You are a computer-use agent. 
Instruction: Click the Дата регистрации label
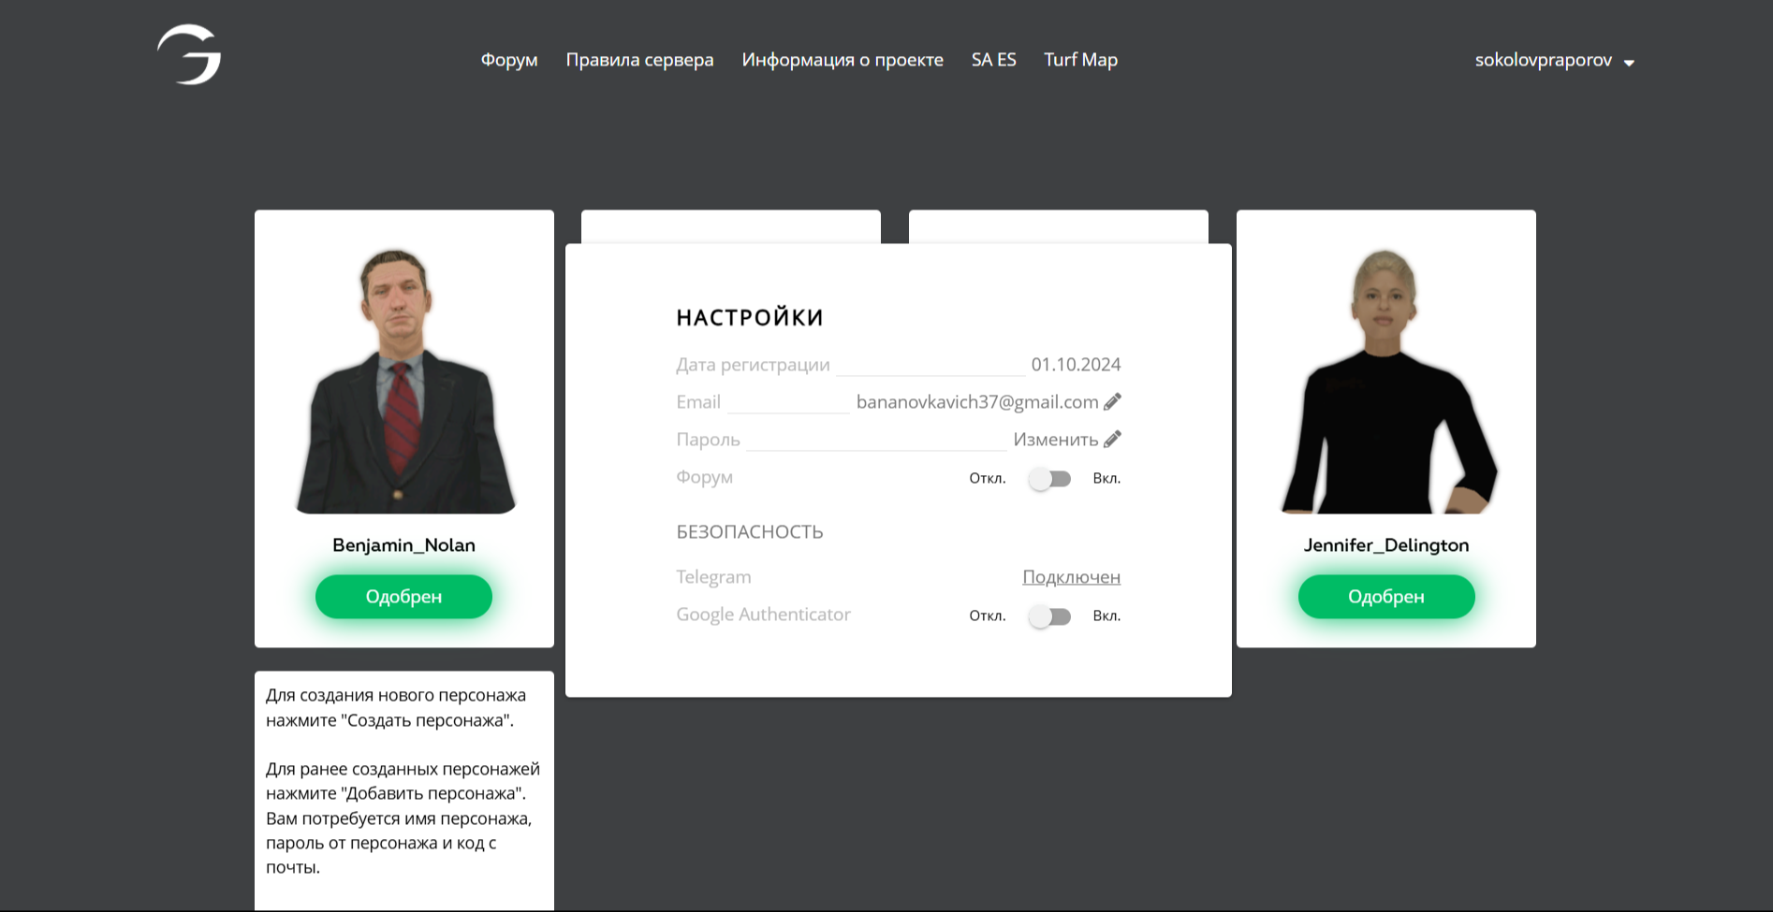[x=753, y=365]
